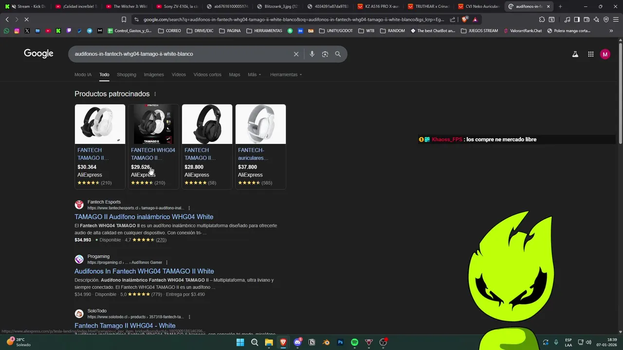Open the DRIVE/EXC bookmarks folder
This screenshot has width=623, height=350.
[x=200, y=31]
